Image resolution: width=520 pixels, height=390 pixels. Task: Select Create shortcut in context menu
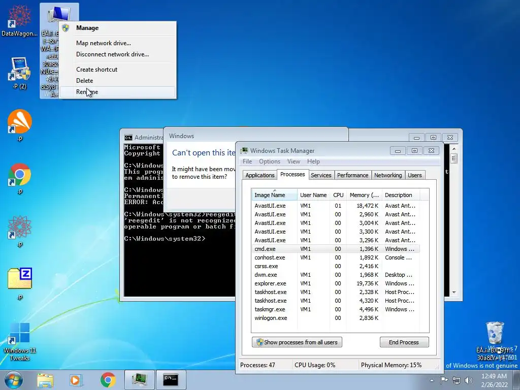coord(118,70)
